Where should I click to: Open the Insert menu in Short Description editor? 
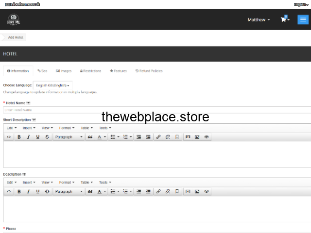coord(30,128)
